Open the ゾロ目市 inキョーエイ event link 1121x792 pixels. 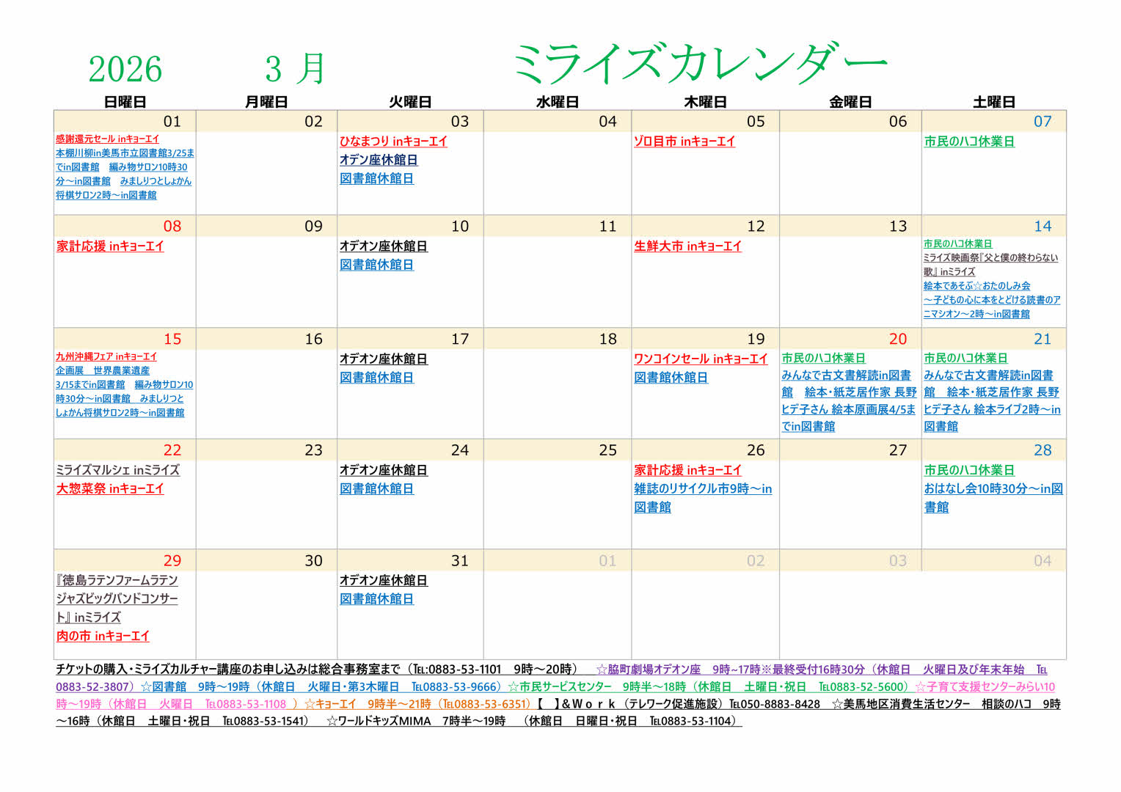pos(684,142)
